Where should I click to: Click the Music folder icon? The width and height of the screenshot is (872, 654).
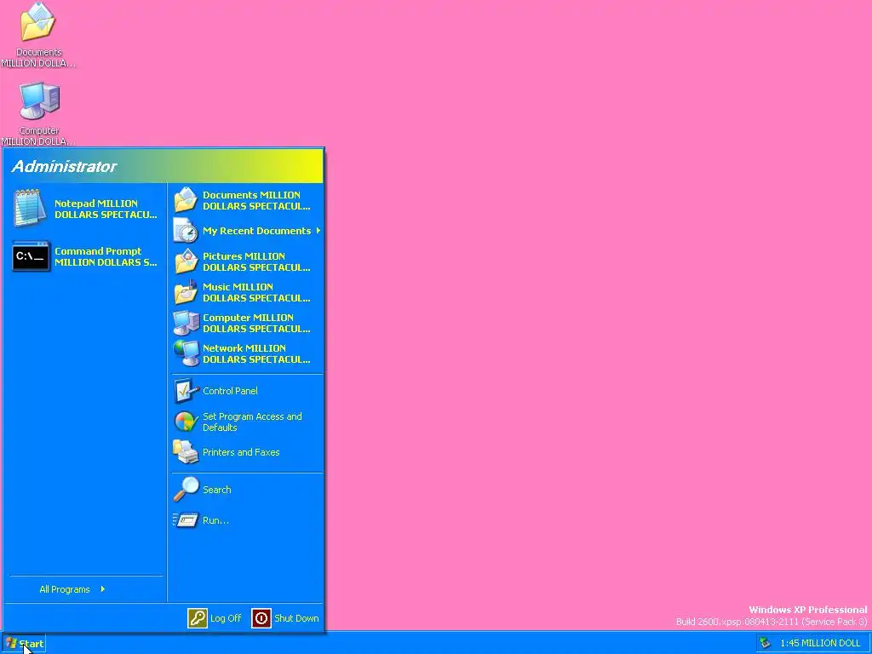pos(186,292)
